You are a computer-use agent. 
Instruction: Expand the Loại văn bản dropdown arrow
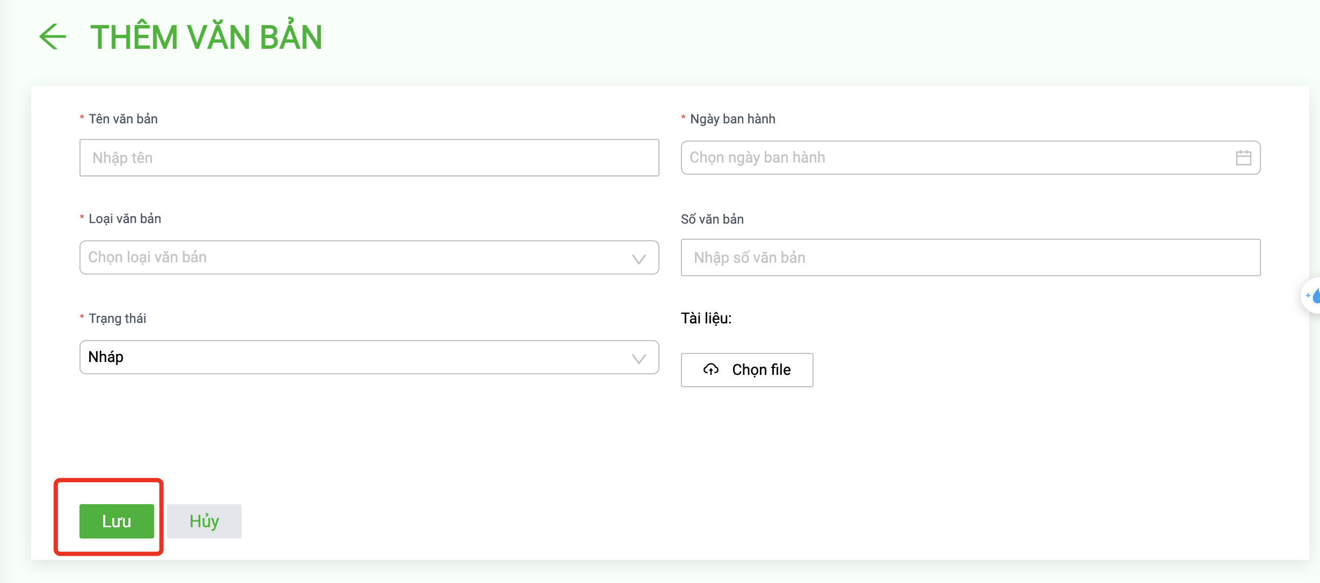[x=639, y=259]
